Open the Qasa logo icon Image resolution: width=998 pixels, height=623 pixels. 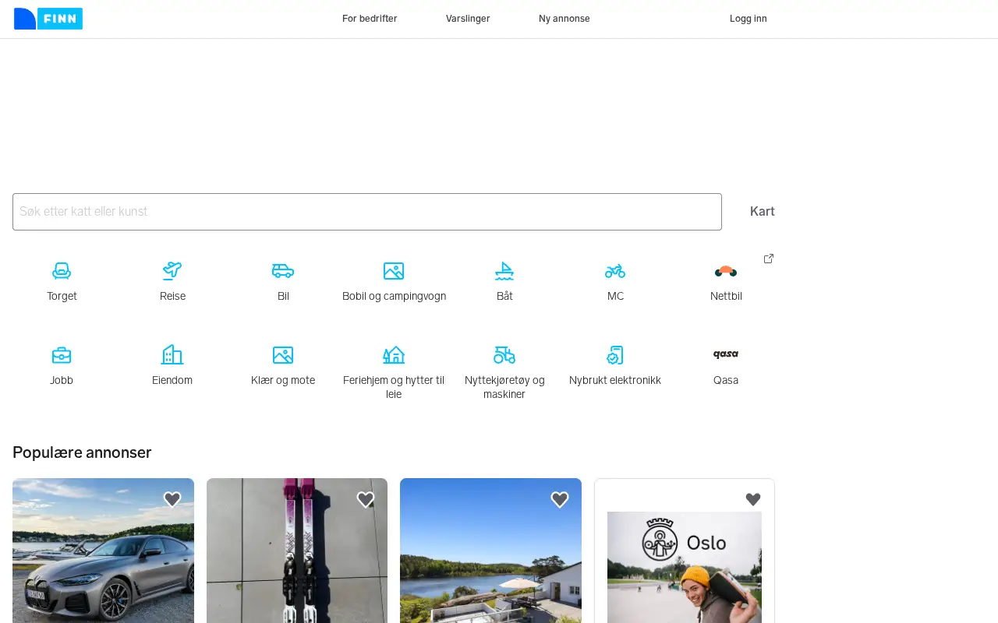(726, 354)
